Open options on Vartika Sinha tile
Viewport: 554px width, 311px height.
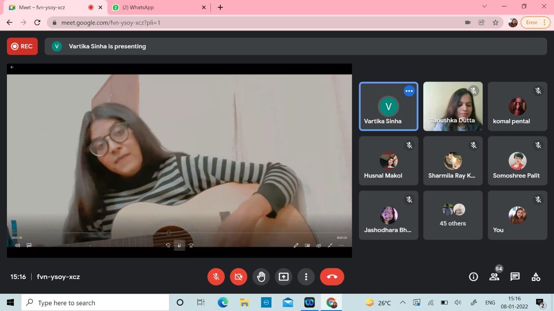409,91
